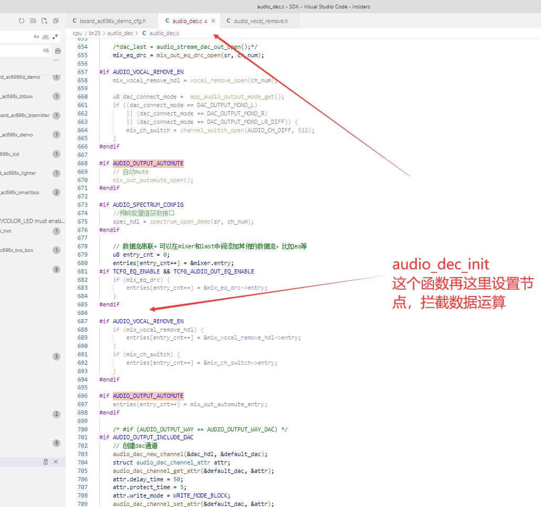
Task: Dismiss the highlighted search result row
Action: 56,461
